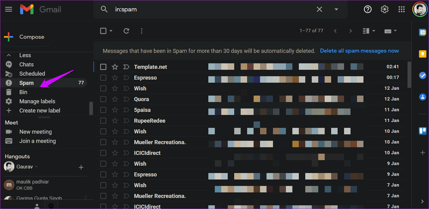
Task: Start a New meeting
Action: point(35,132)
